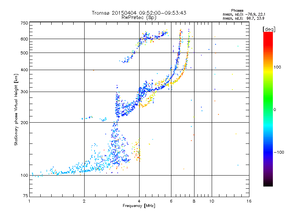293x219 pixels.
Task: Select the 'mean, sd,O: -76.9, 22.1' line
Action: [x=244, y=14]
